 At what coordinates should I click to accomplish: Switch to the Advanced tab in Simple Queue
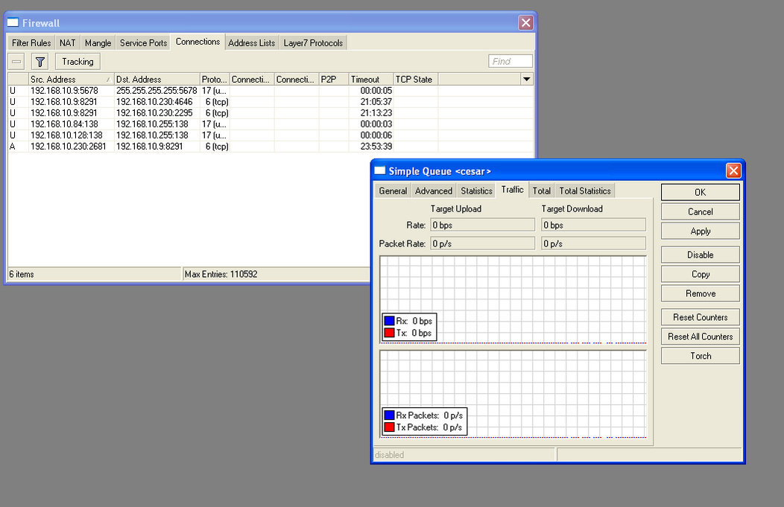click(x=433, y=191)
